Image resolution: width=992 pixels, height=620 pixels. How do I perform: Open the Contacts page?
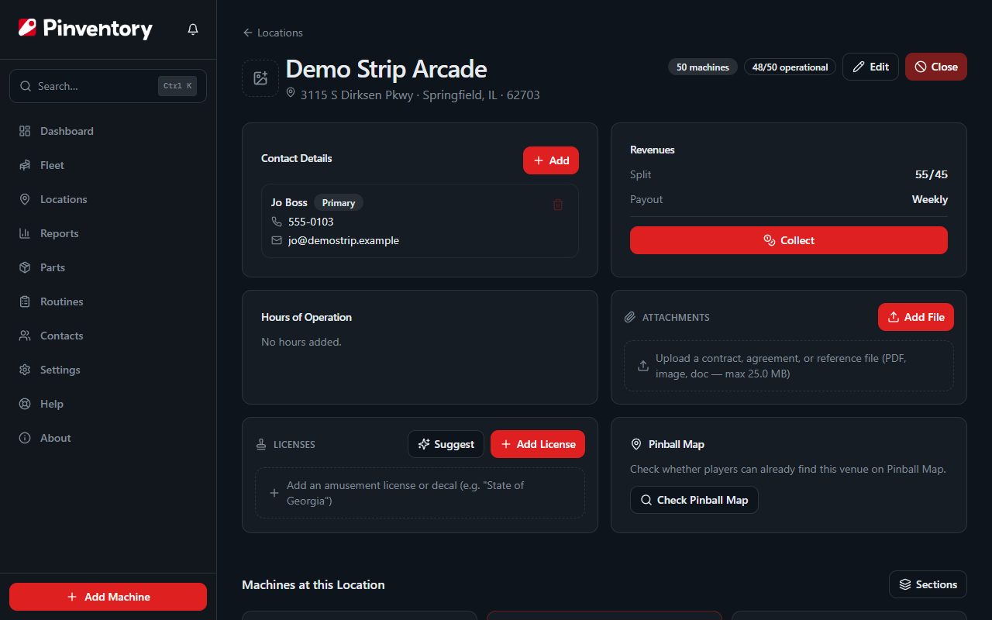point(108,336)
